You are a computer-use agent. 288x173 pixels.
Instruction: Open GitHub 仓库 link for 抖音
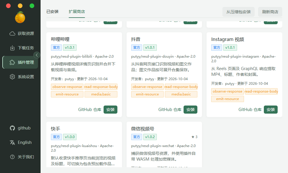coord(170,110)
